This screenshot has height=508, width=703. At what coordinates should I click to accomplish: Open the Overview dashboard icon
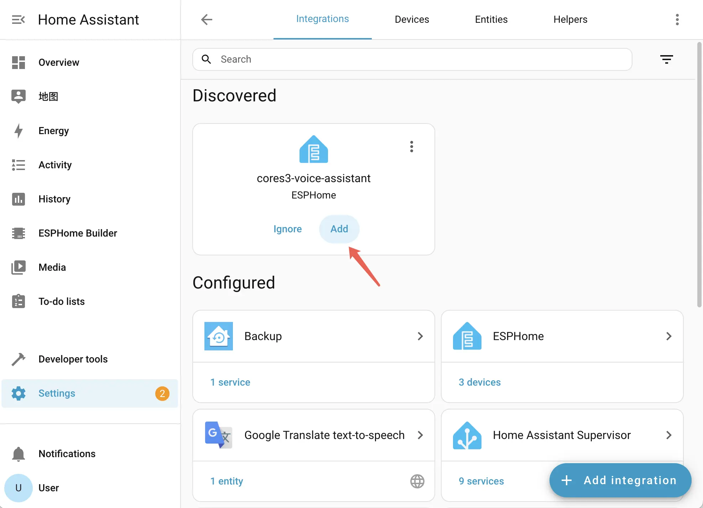pos(19,63)
